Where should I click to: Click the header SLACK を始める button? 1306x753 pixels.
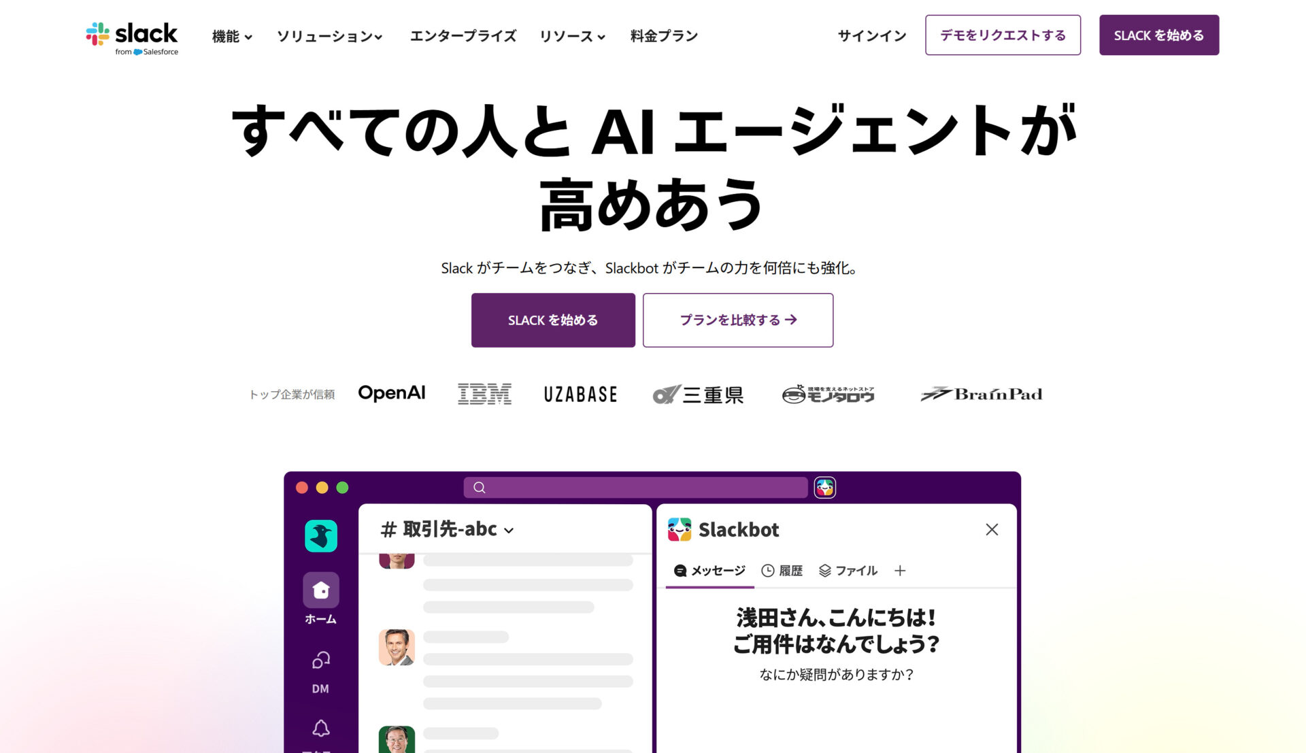pos(1159,35)
